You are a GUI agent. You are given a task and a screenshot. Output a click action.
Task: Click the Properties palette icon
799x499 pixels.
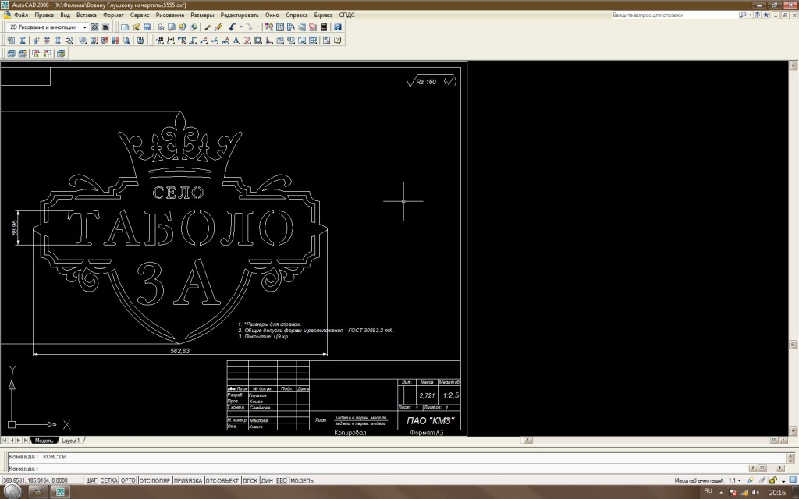pyautogui.click(x=269, y=27)
